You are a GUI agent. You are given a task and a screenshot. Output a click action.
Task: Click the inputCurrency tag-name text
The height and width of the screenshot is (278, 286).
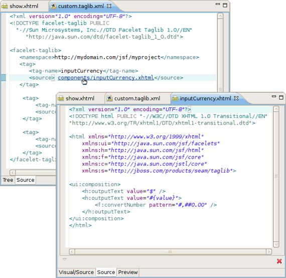pos(82,71)
